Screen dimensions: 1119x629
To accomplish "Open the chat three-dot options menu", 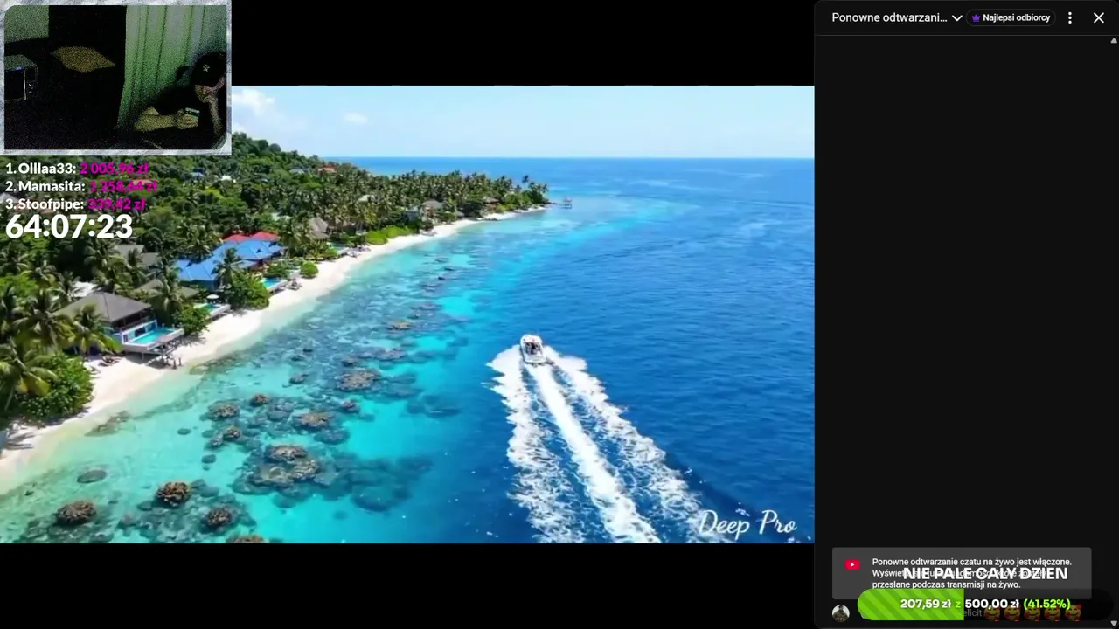I will click(x=1069, y=17).
